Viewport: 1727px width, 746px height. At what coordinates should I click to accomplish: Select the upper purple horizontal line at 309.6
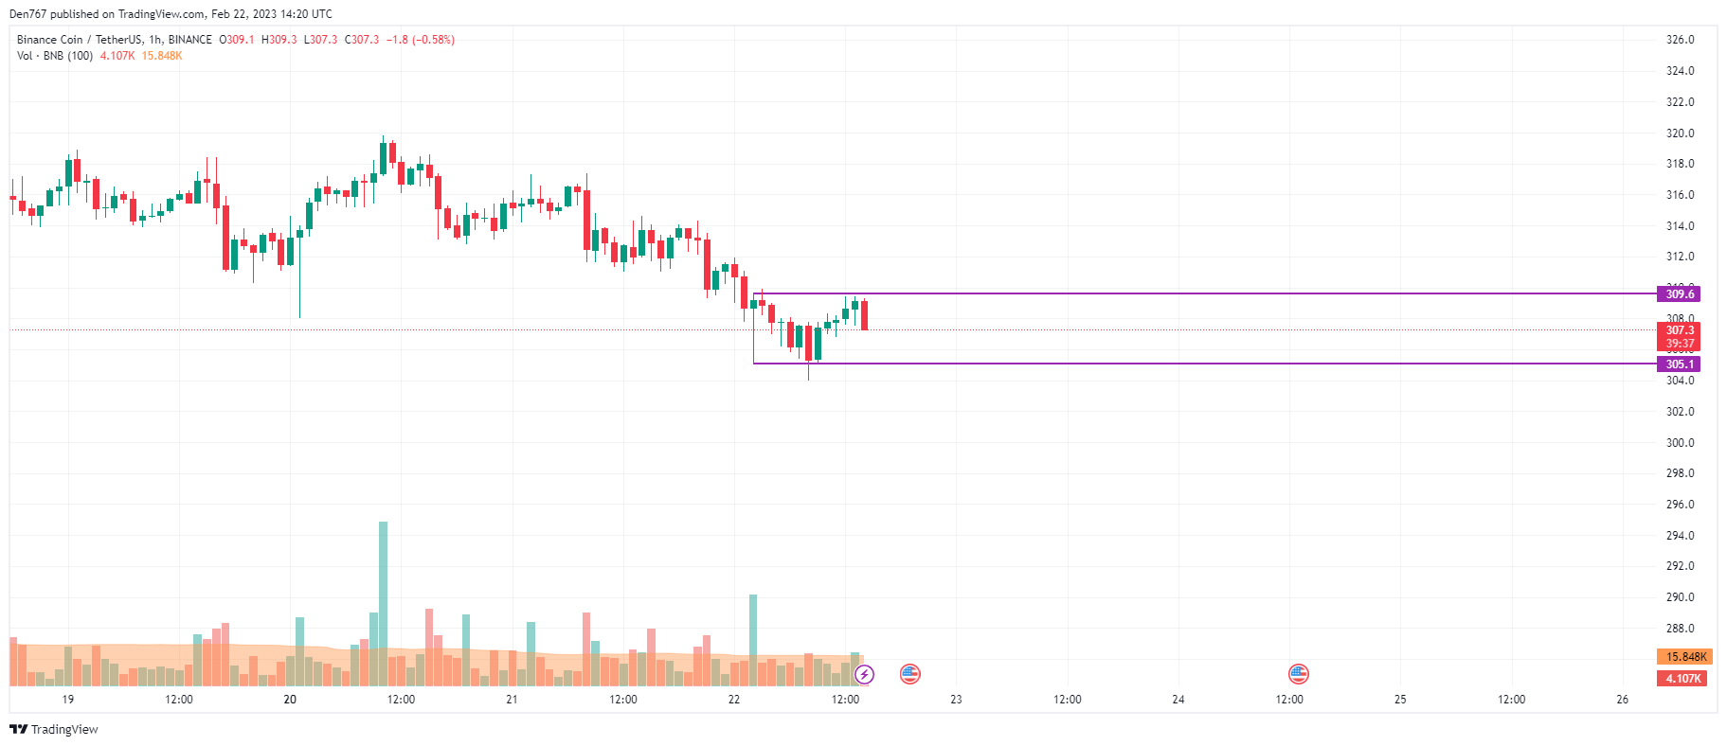click(x=1203, y=293)
